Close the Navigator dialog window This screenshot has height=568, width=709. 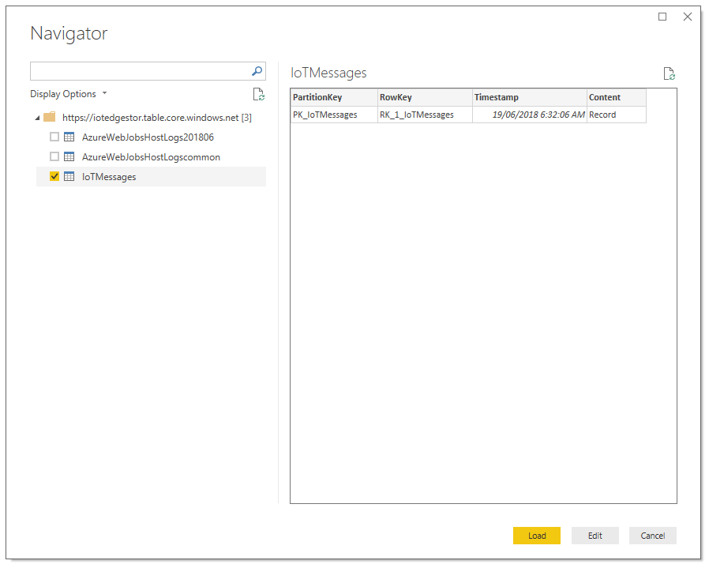click(688, 17)
